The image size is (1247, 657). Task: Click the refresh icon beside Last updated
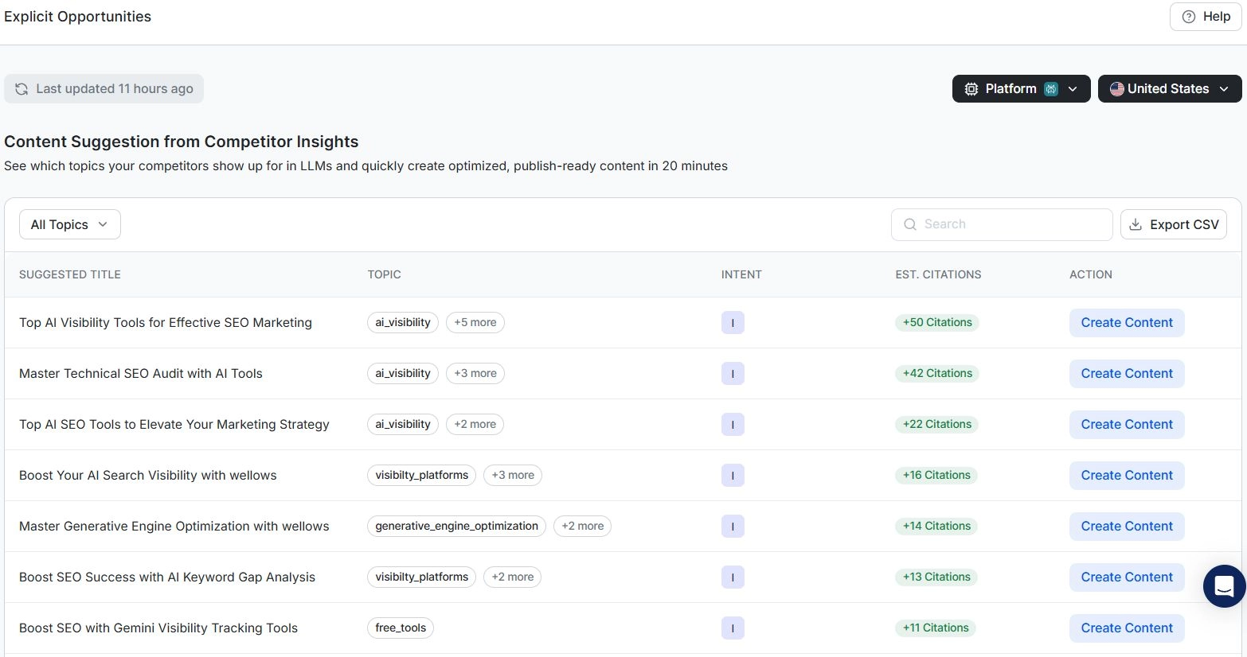tap(21, 89)
